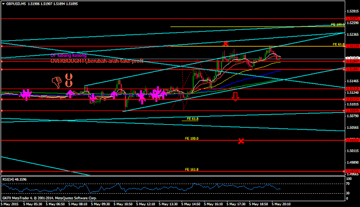Click the GKFX MetaTrader 4 copyright text
This screenshot has width=360, height=207.
pos(50,198)
